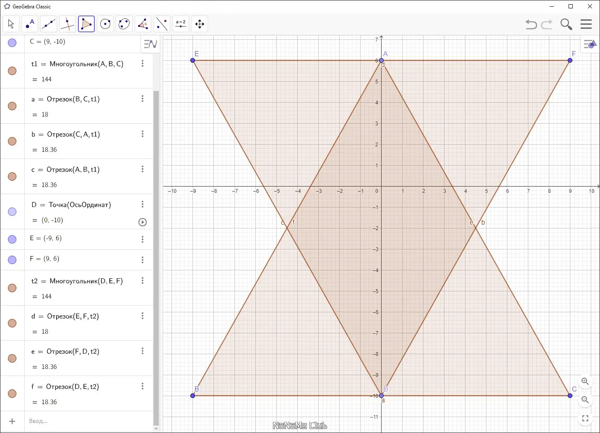This screenshot has width=600, height=433.
Task: Open the more options menu for segment d
Action: (143, 316)
